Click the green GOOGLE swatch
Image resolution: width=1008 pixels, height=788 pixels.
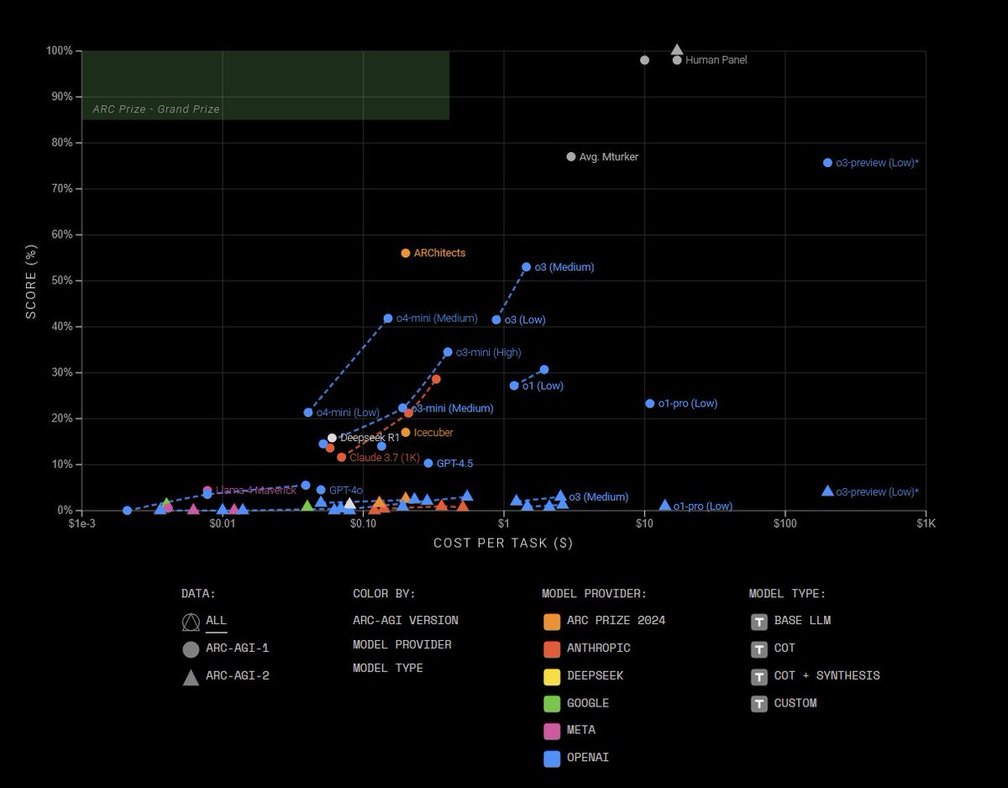pos(552,703)
